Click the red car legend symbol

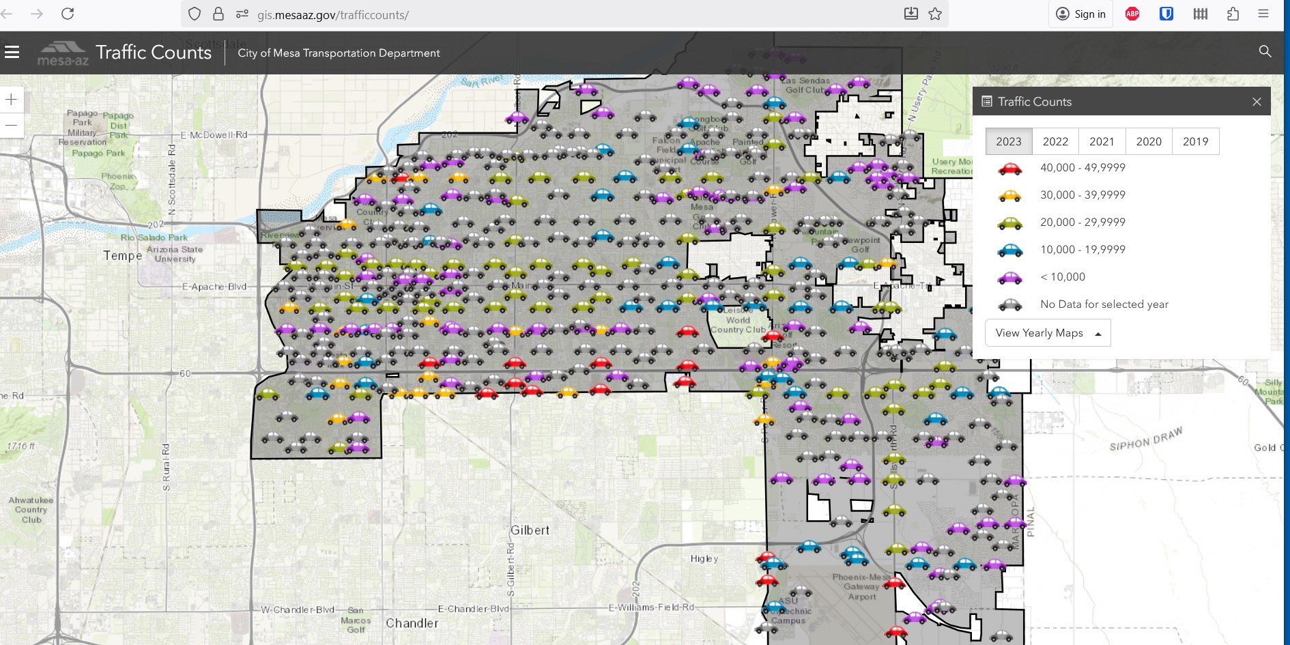[1009, 169]
